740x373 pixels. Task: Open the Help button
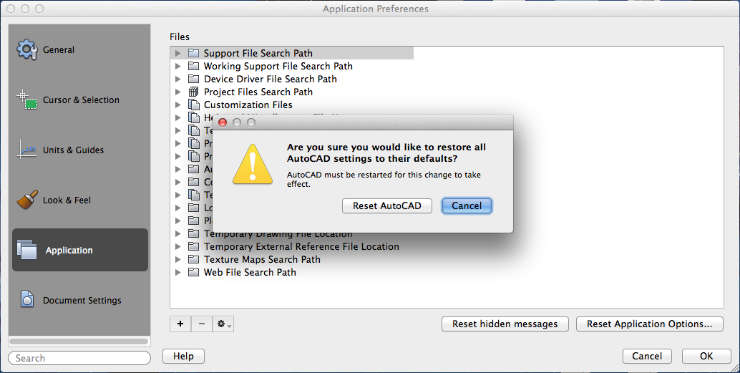(x=184, y=356)
